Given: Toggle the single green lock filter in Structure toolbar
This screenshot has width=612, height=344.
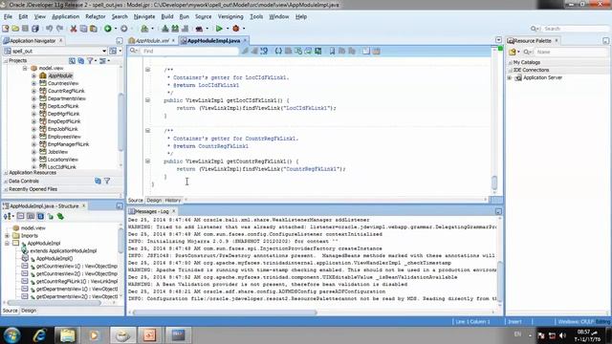Looking at the screenshot, I should (51, 217).
